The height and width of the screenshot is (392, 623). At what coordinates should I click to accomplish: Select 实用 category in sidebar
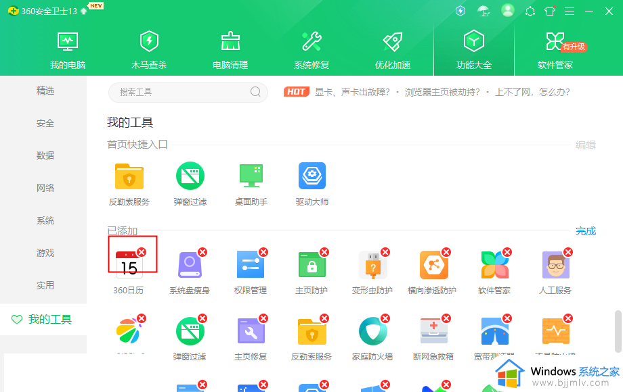(x=45, y=285)
